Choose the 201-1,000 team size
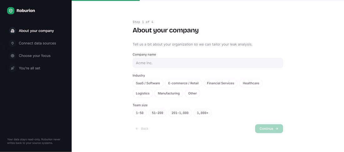 180,113
